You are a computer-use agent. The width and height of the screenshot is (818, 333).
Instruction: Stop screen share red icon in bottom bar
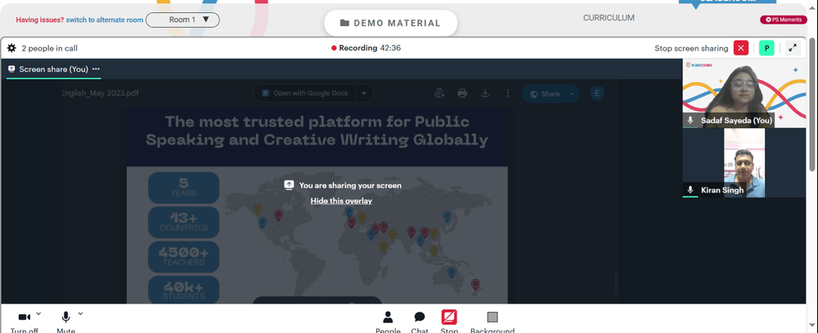pos(449,317)
